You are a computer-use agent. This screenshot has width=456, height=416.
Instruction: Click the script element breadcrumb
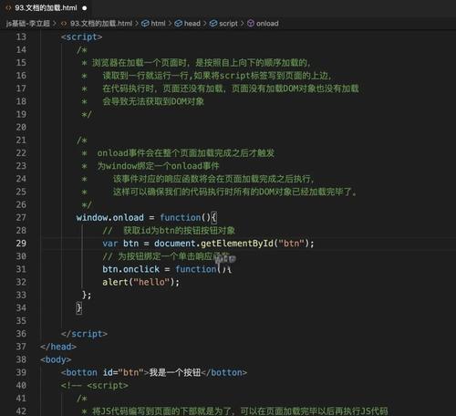228,24
